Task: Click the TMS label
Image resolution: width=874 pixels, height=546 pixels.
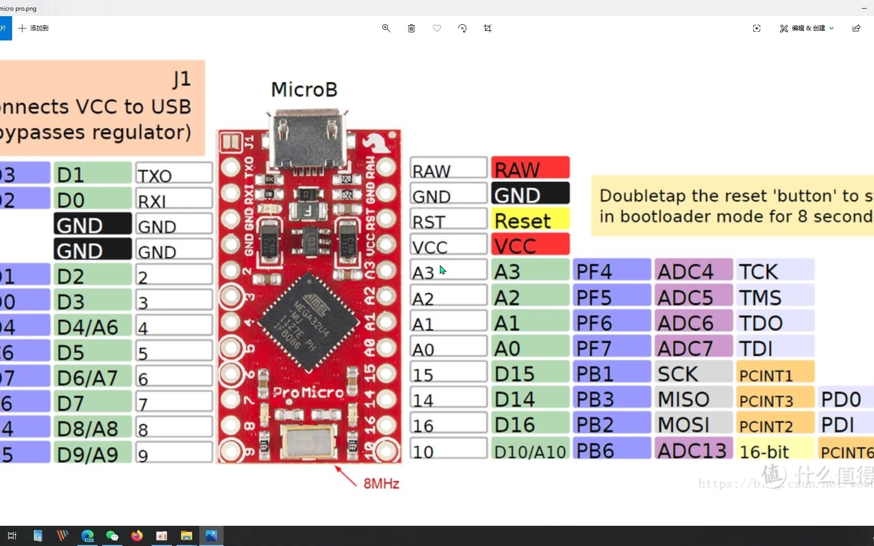Action: 775,296
